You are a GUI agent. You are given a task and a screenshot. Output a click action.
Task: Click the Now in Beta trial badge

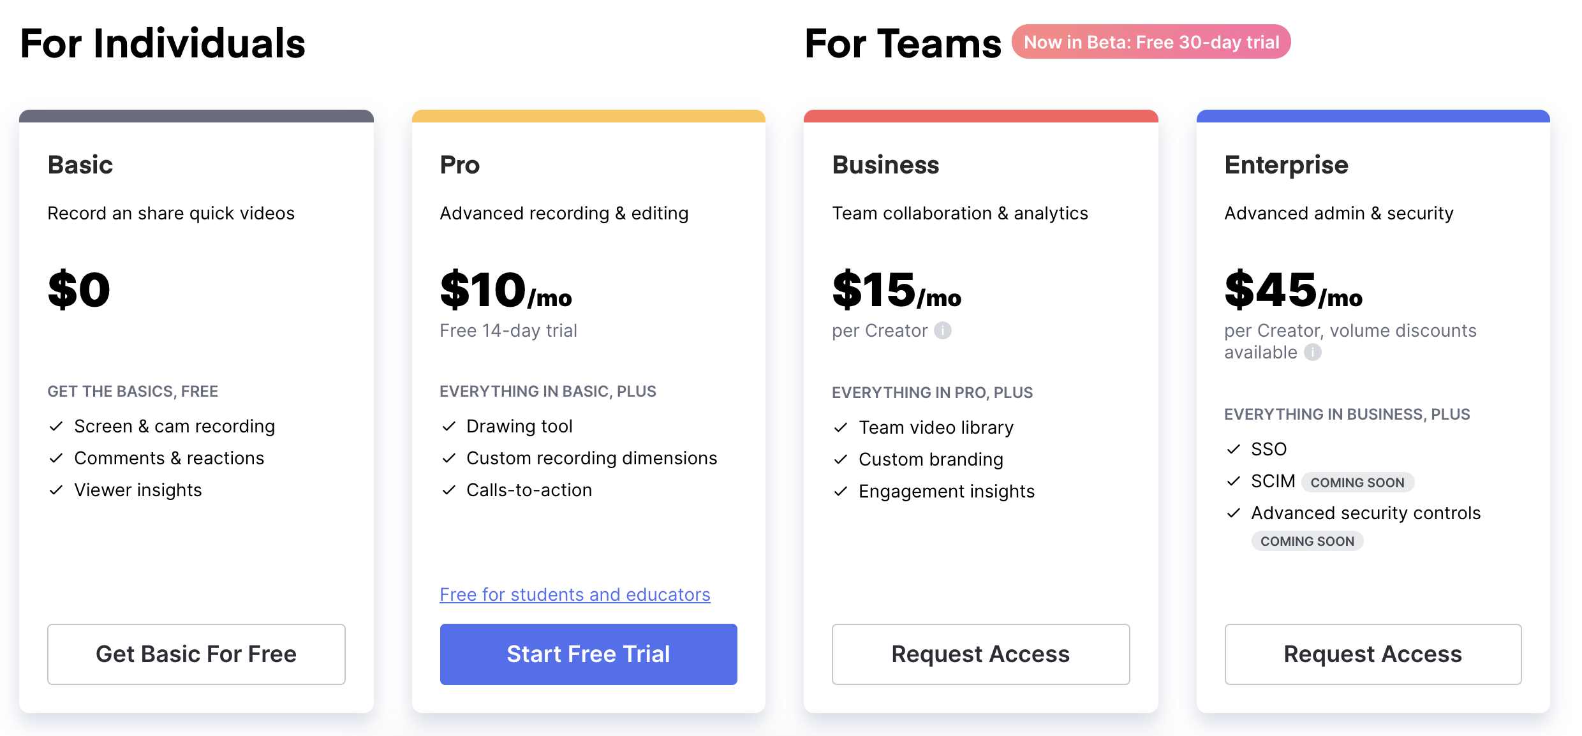click(x=1151, y=42)
